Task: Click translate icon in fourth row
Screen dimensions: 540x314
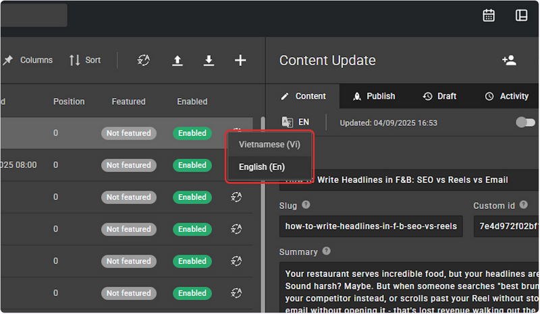Action: click(236, 229)
